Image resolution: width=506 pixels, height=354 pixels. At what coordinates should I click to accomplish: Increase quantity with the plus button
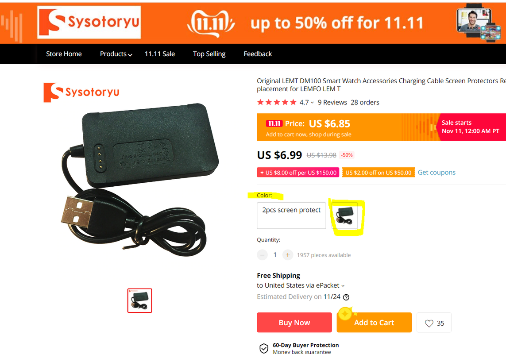[x=287, y=255]
